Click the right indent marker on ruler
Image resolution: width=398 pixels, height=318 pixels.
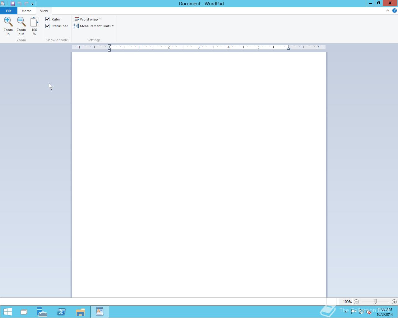click(288, 48)
